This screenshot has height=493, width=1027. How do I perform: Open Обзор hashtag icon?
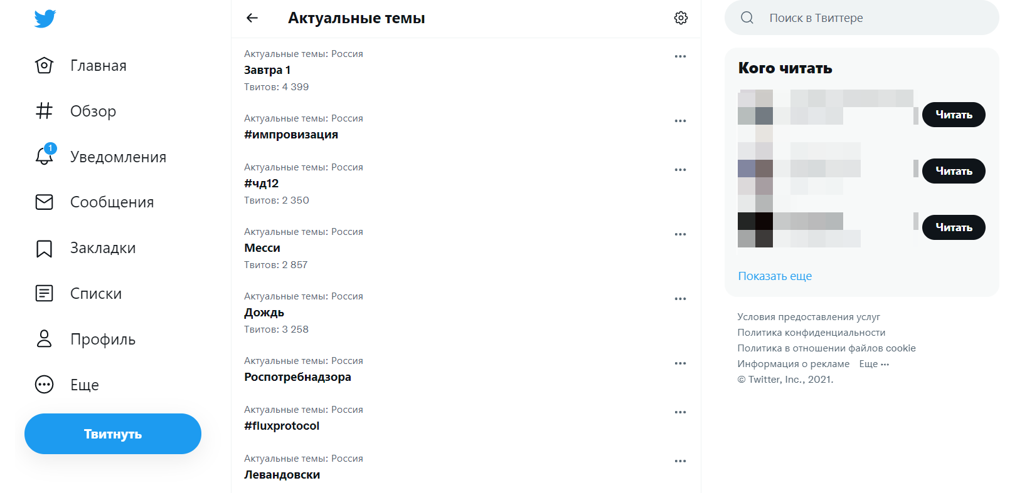pos(44,111)
